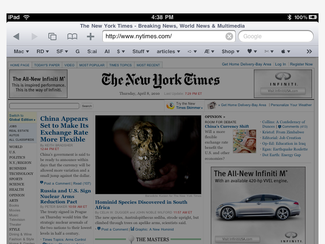325x244 pixels.
Task: Tap the New York Times masthead logo
Action: [160, 80]
